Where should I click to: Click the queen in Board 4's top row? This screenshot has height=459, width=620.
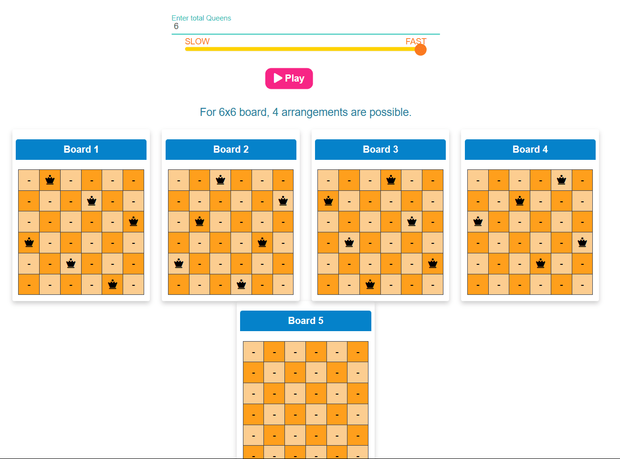[x=561, y=180]
